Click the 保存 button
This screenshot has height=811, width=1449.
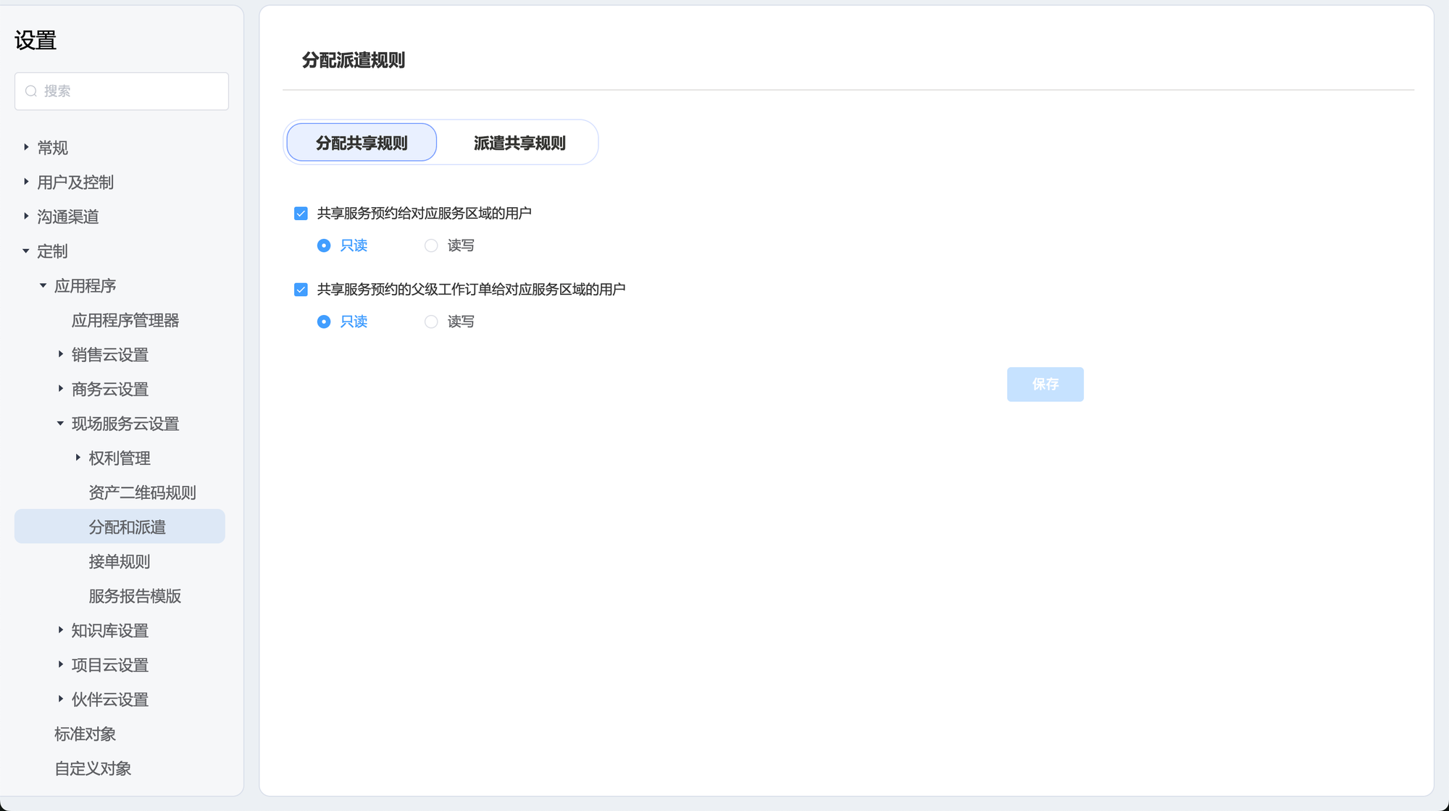(1045, 384)
